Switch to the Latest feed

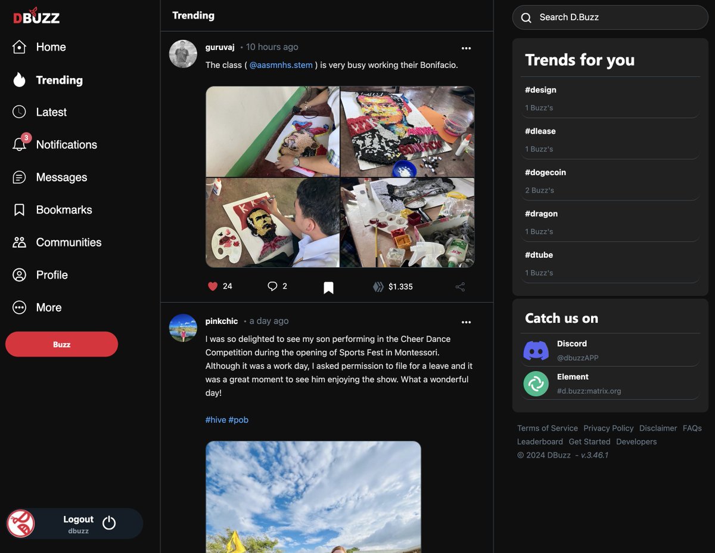(x=18, y=112)
